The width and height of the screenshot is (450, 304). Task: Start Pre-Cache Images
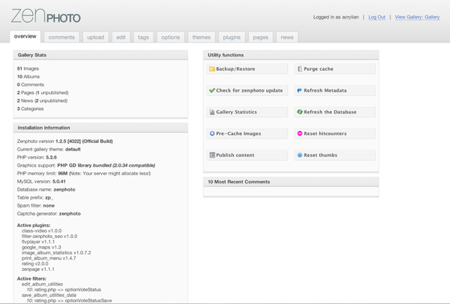pos(247,134)
